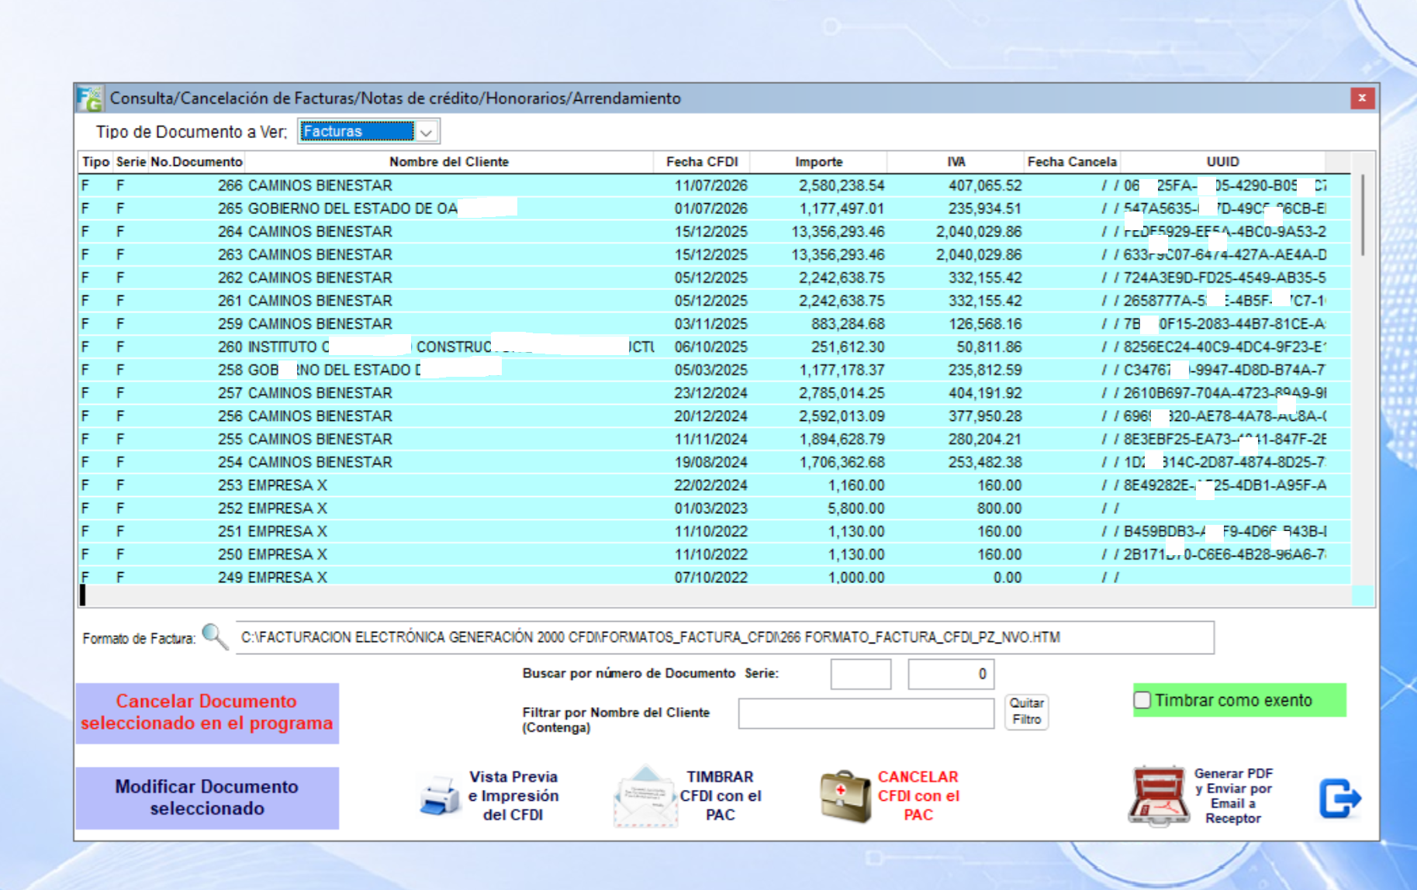Viewport: 1417px width, 890px height.
Task: Select invoice 259 CAMINOS BIENESTAR row
Action: (x=714, y=324)
